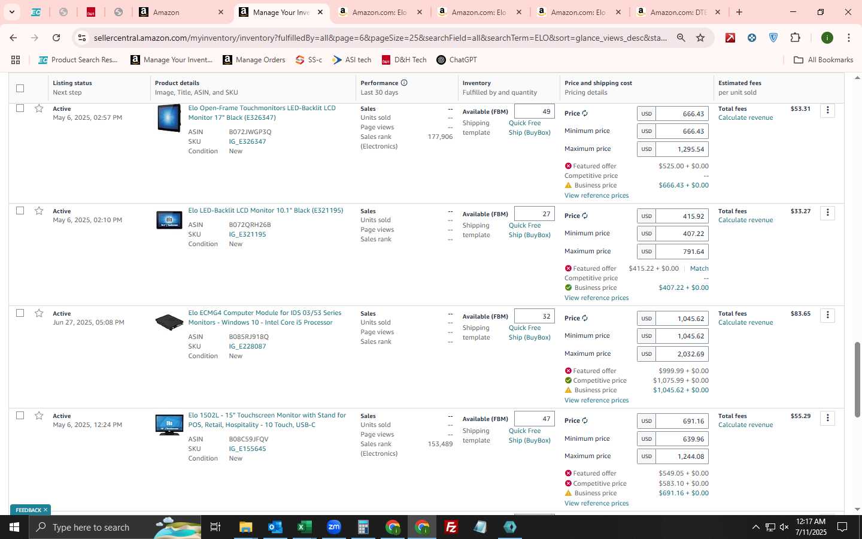The image size is (862, 539).
Task: Open the Chrome profile avatar
Action: tap(827, 38)
